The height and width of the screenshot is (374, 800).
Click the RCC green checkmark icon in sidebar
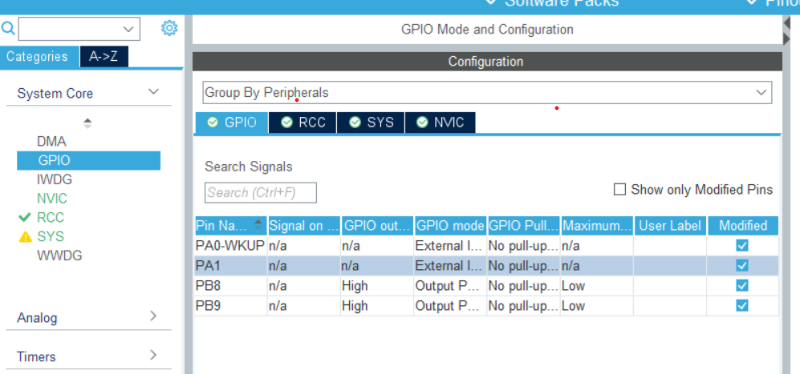25,218
